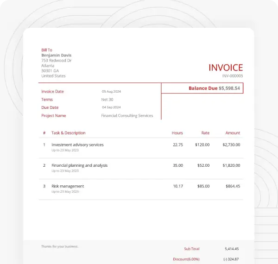The height and width of the screenshot is (264, 278).
Task: Select the Risk management row title
Action: pyautogui.click(x=68, y=186)
